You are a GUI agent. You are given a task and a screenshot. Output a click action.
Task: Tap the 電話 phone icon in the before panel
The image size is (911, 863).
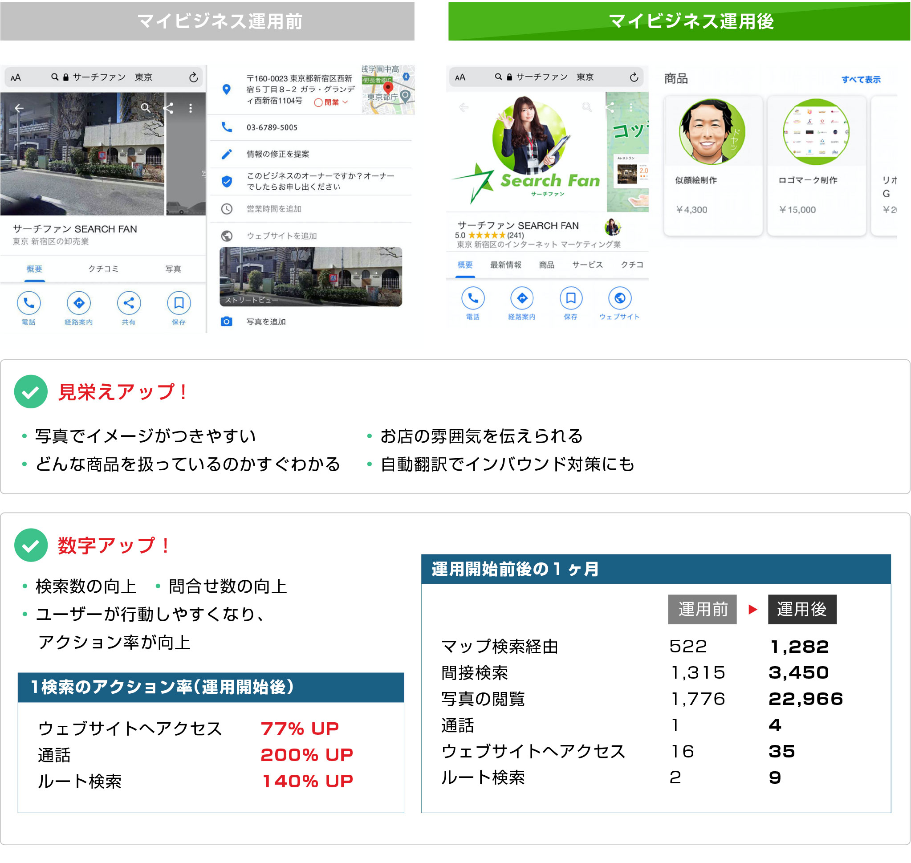(28, 303)
